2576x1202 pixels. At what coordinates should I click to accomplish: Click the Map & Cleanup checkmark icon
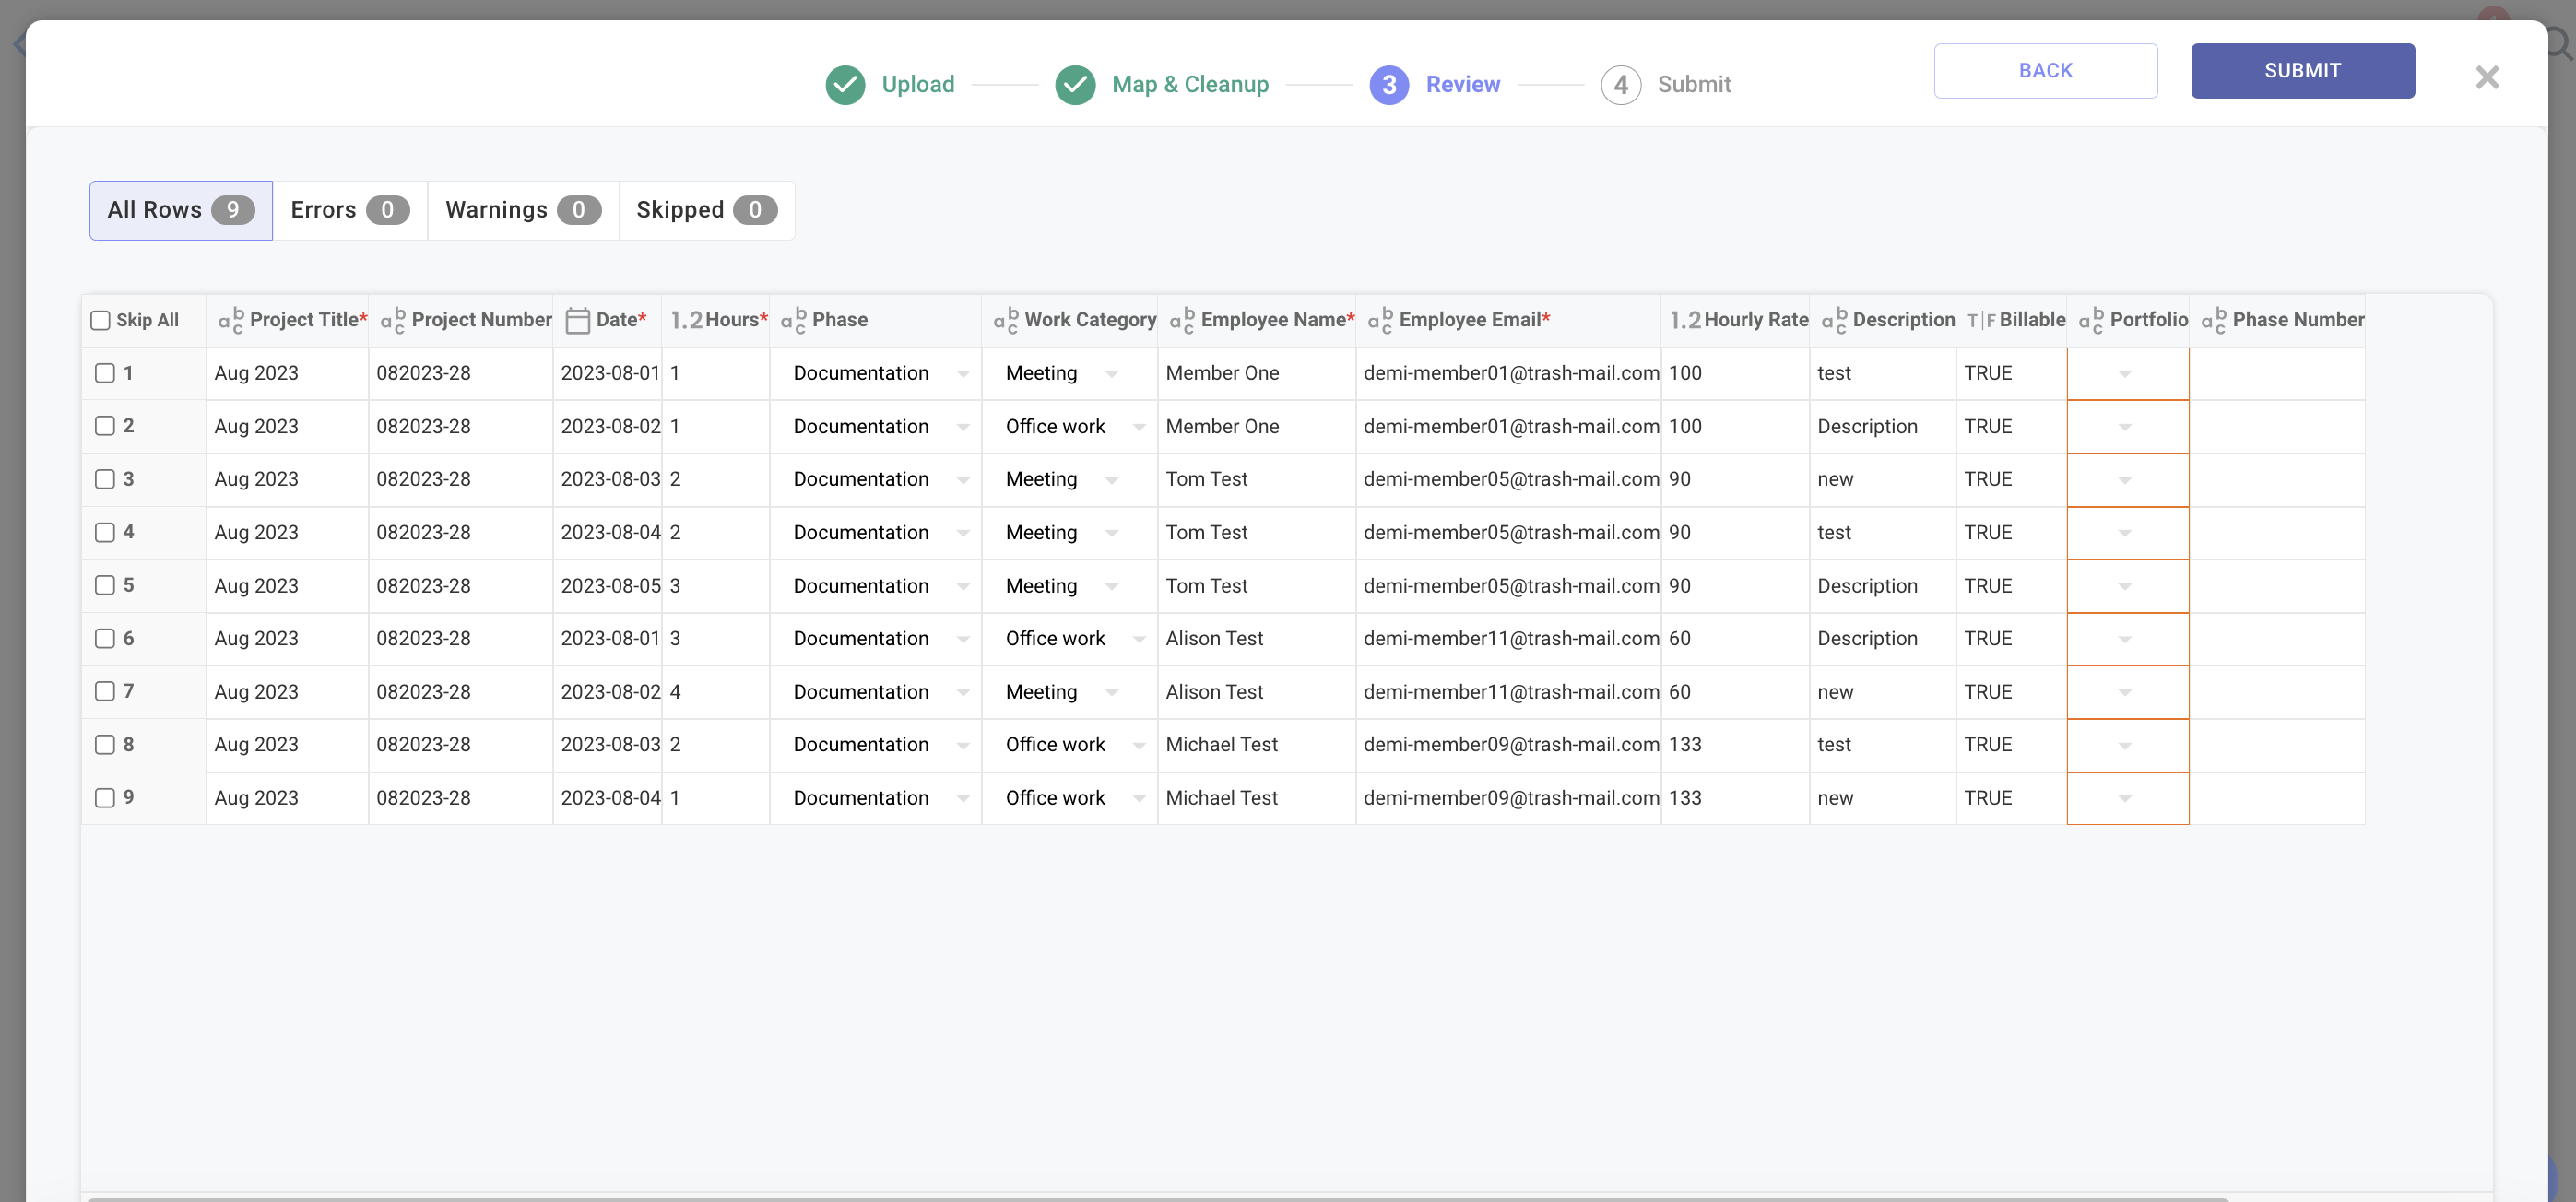1075,85
